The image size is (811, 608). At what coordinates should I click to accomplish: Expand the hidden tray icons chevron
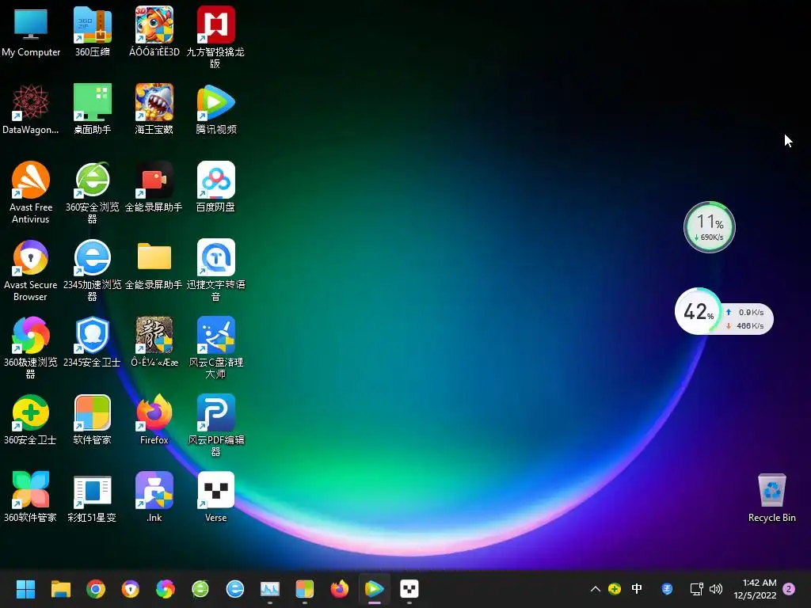596,589
